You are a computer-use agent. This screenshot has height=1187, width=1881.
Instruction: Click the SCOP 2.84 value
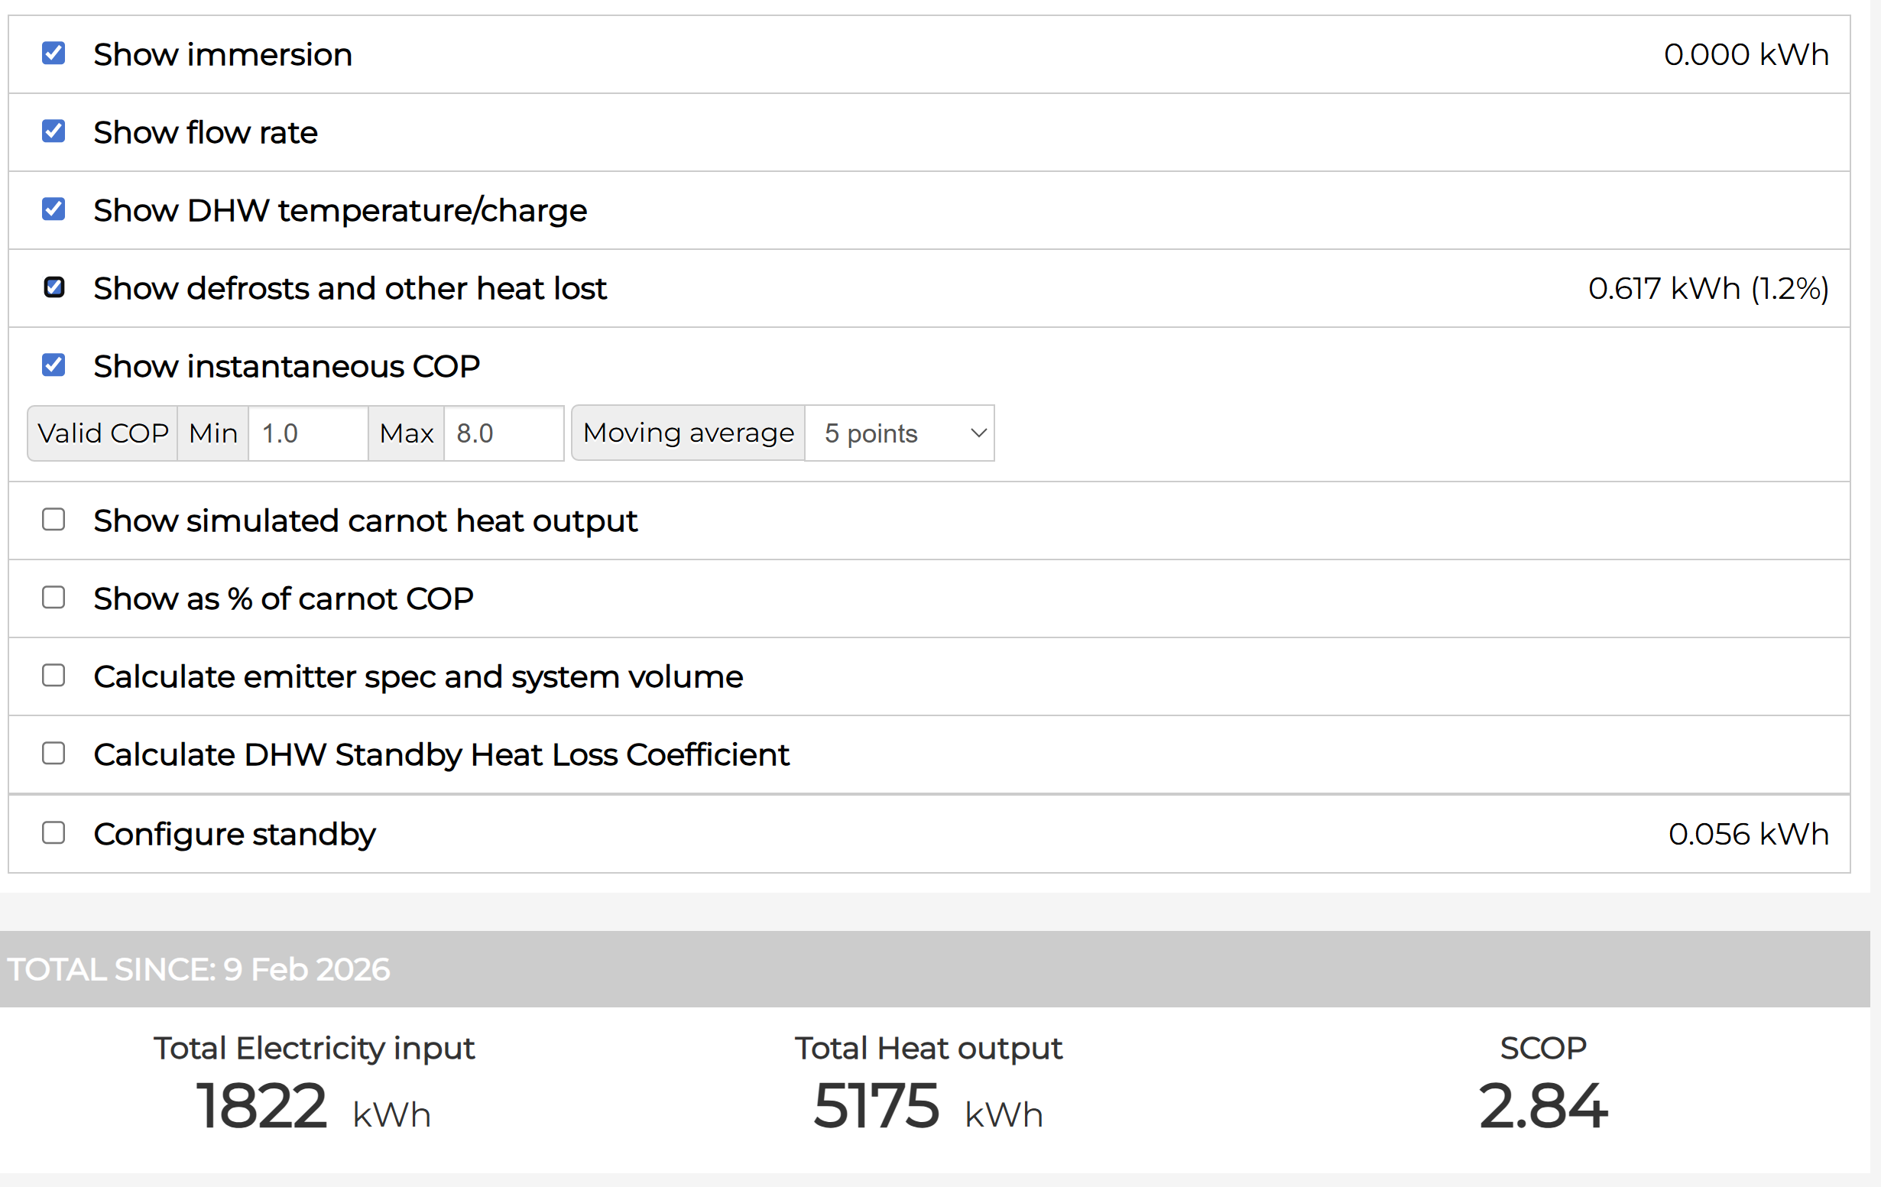pyautogui.click(x=1542, y=1107)
